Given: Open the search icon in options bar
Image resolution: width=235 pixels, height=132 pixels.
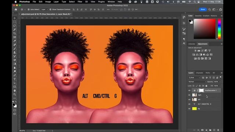Looking at the screenshot, I should [x=210, y=10].
